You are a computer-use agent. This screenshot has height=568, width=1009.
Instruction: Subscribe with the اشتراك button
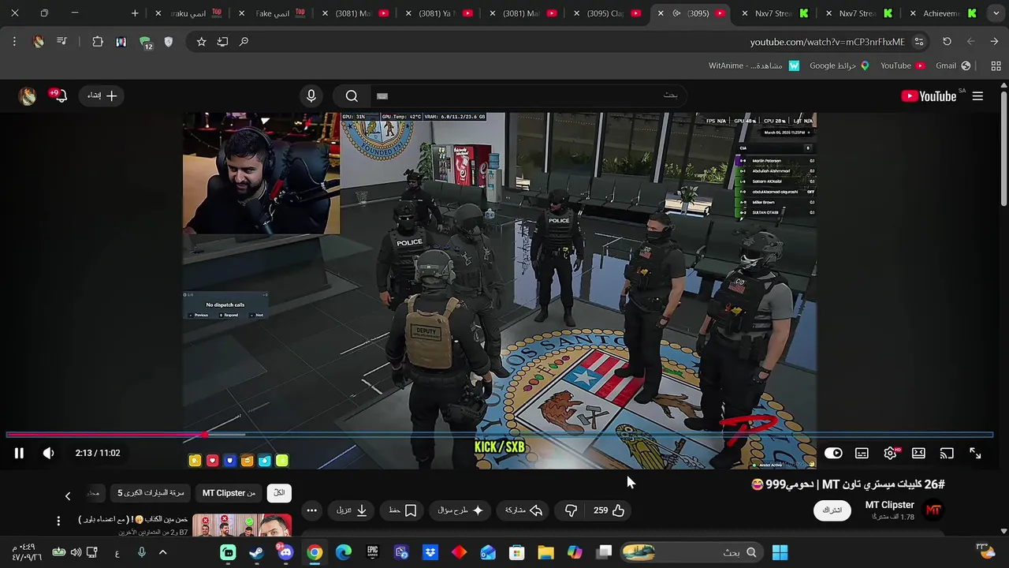(x=832, y=510)
